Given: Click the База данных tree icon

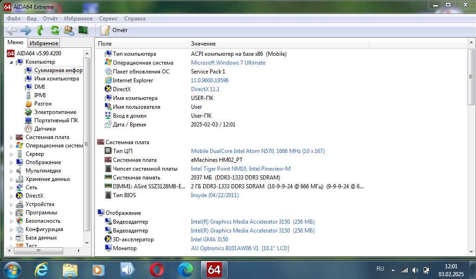Looking at the screenshot, I should tap(20, 238).
